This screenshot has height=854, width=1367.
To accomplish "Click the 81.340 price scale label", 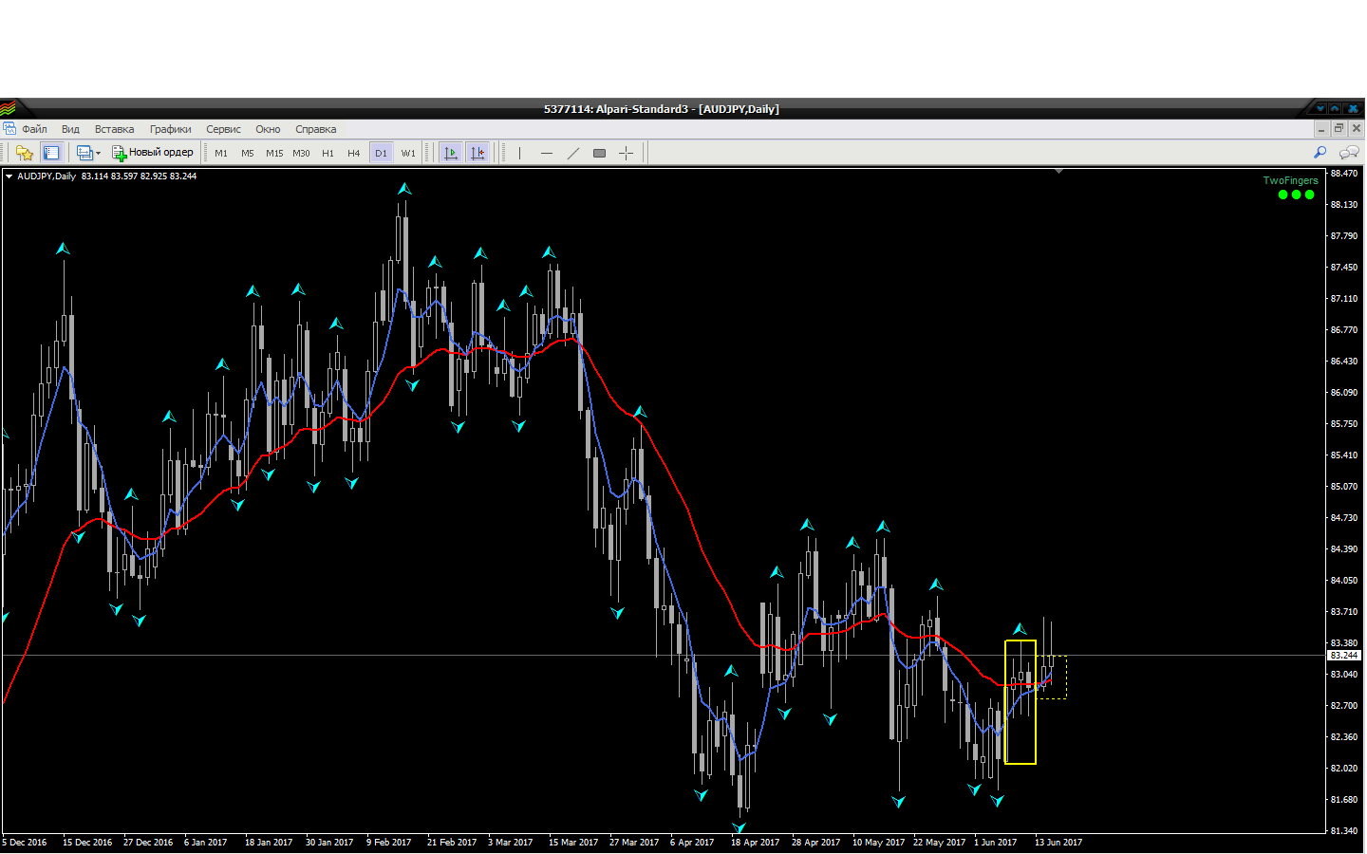I will [1343, 831].
